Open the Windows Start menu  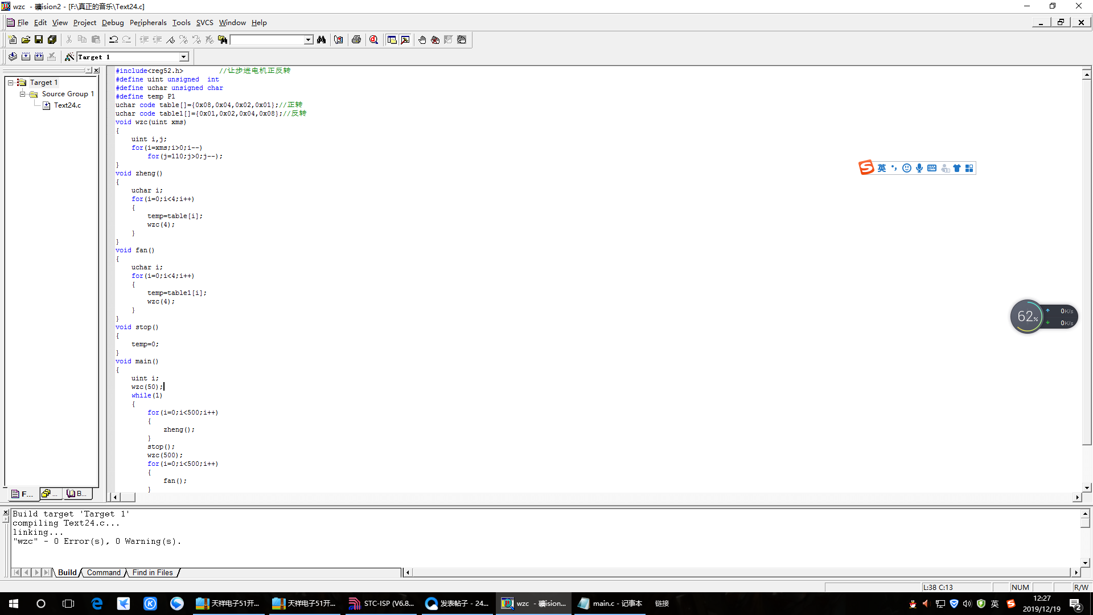point(14,604)
